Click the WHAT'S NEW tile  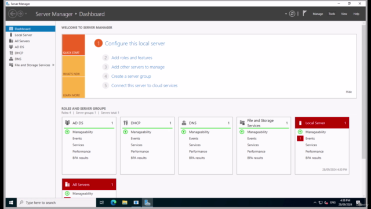coord(74,66)
